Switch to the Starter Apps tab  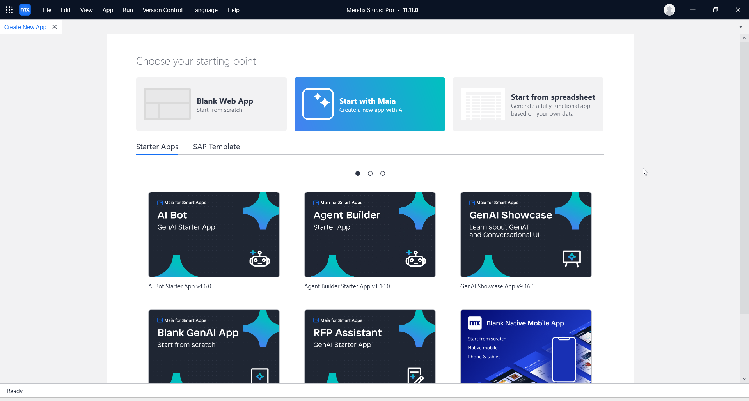[157, 147]
